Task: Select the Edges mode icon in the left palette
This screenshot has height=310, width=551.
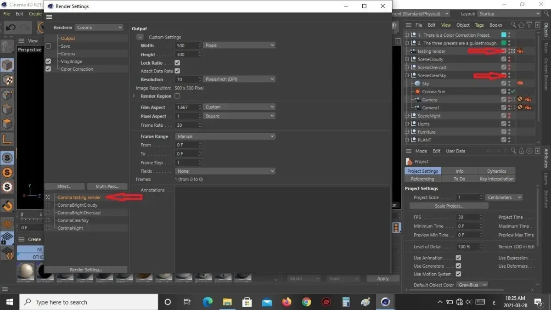Action: (7, 109)
